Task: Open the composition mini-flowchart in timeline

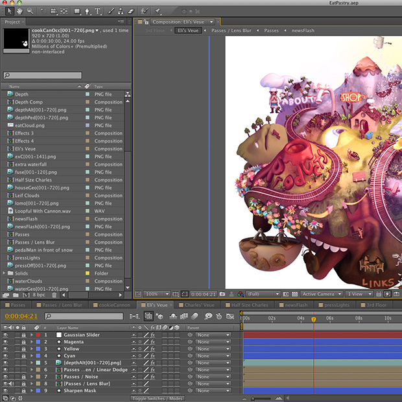Action: click(x=134, y=316)
